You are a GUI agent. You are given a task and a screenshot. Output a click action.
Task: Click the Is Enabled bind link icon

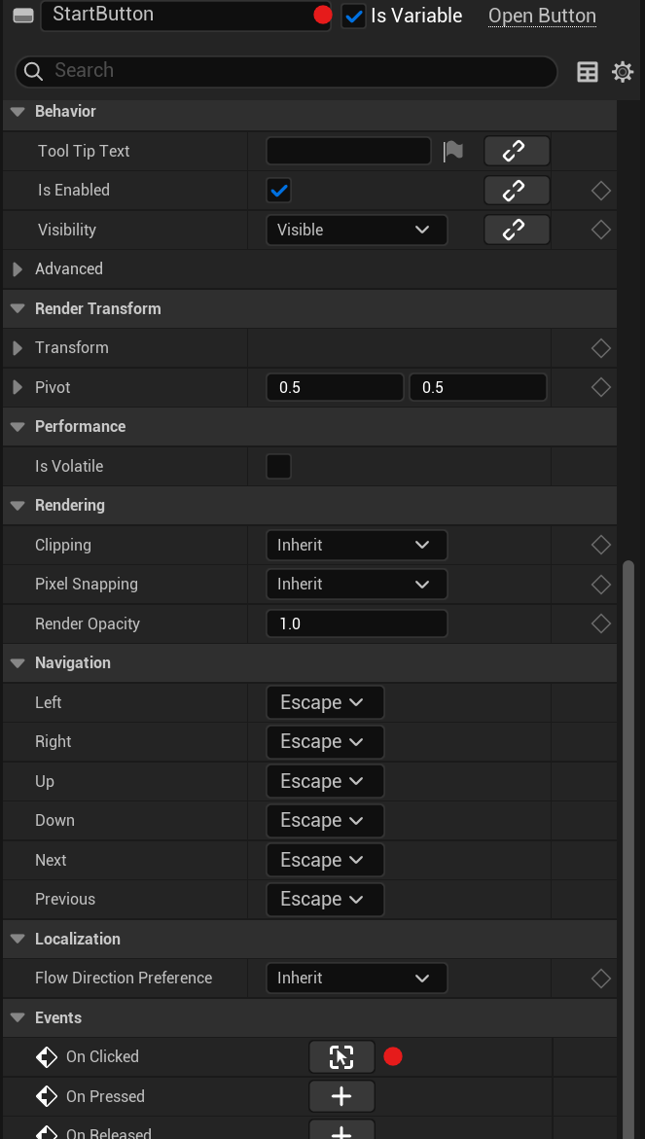[x=517, y=191]
